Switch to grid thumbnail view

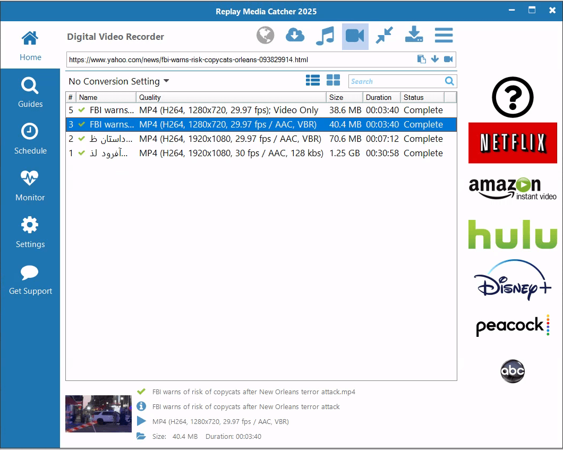point(333,80)
